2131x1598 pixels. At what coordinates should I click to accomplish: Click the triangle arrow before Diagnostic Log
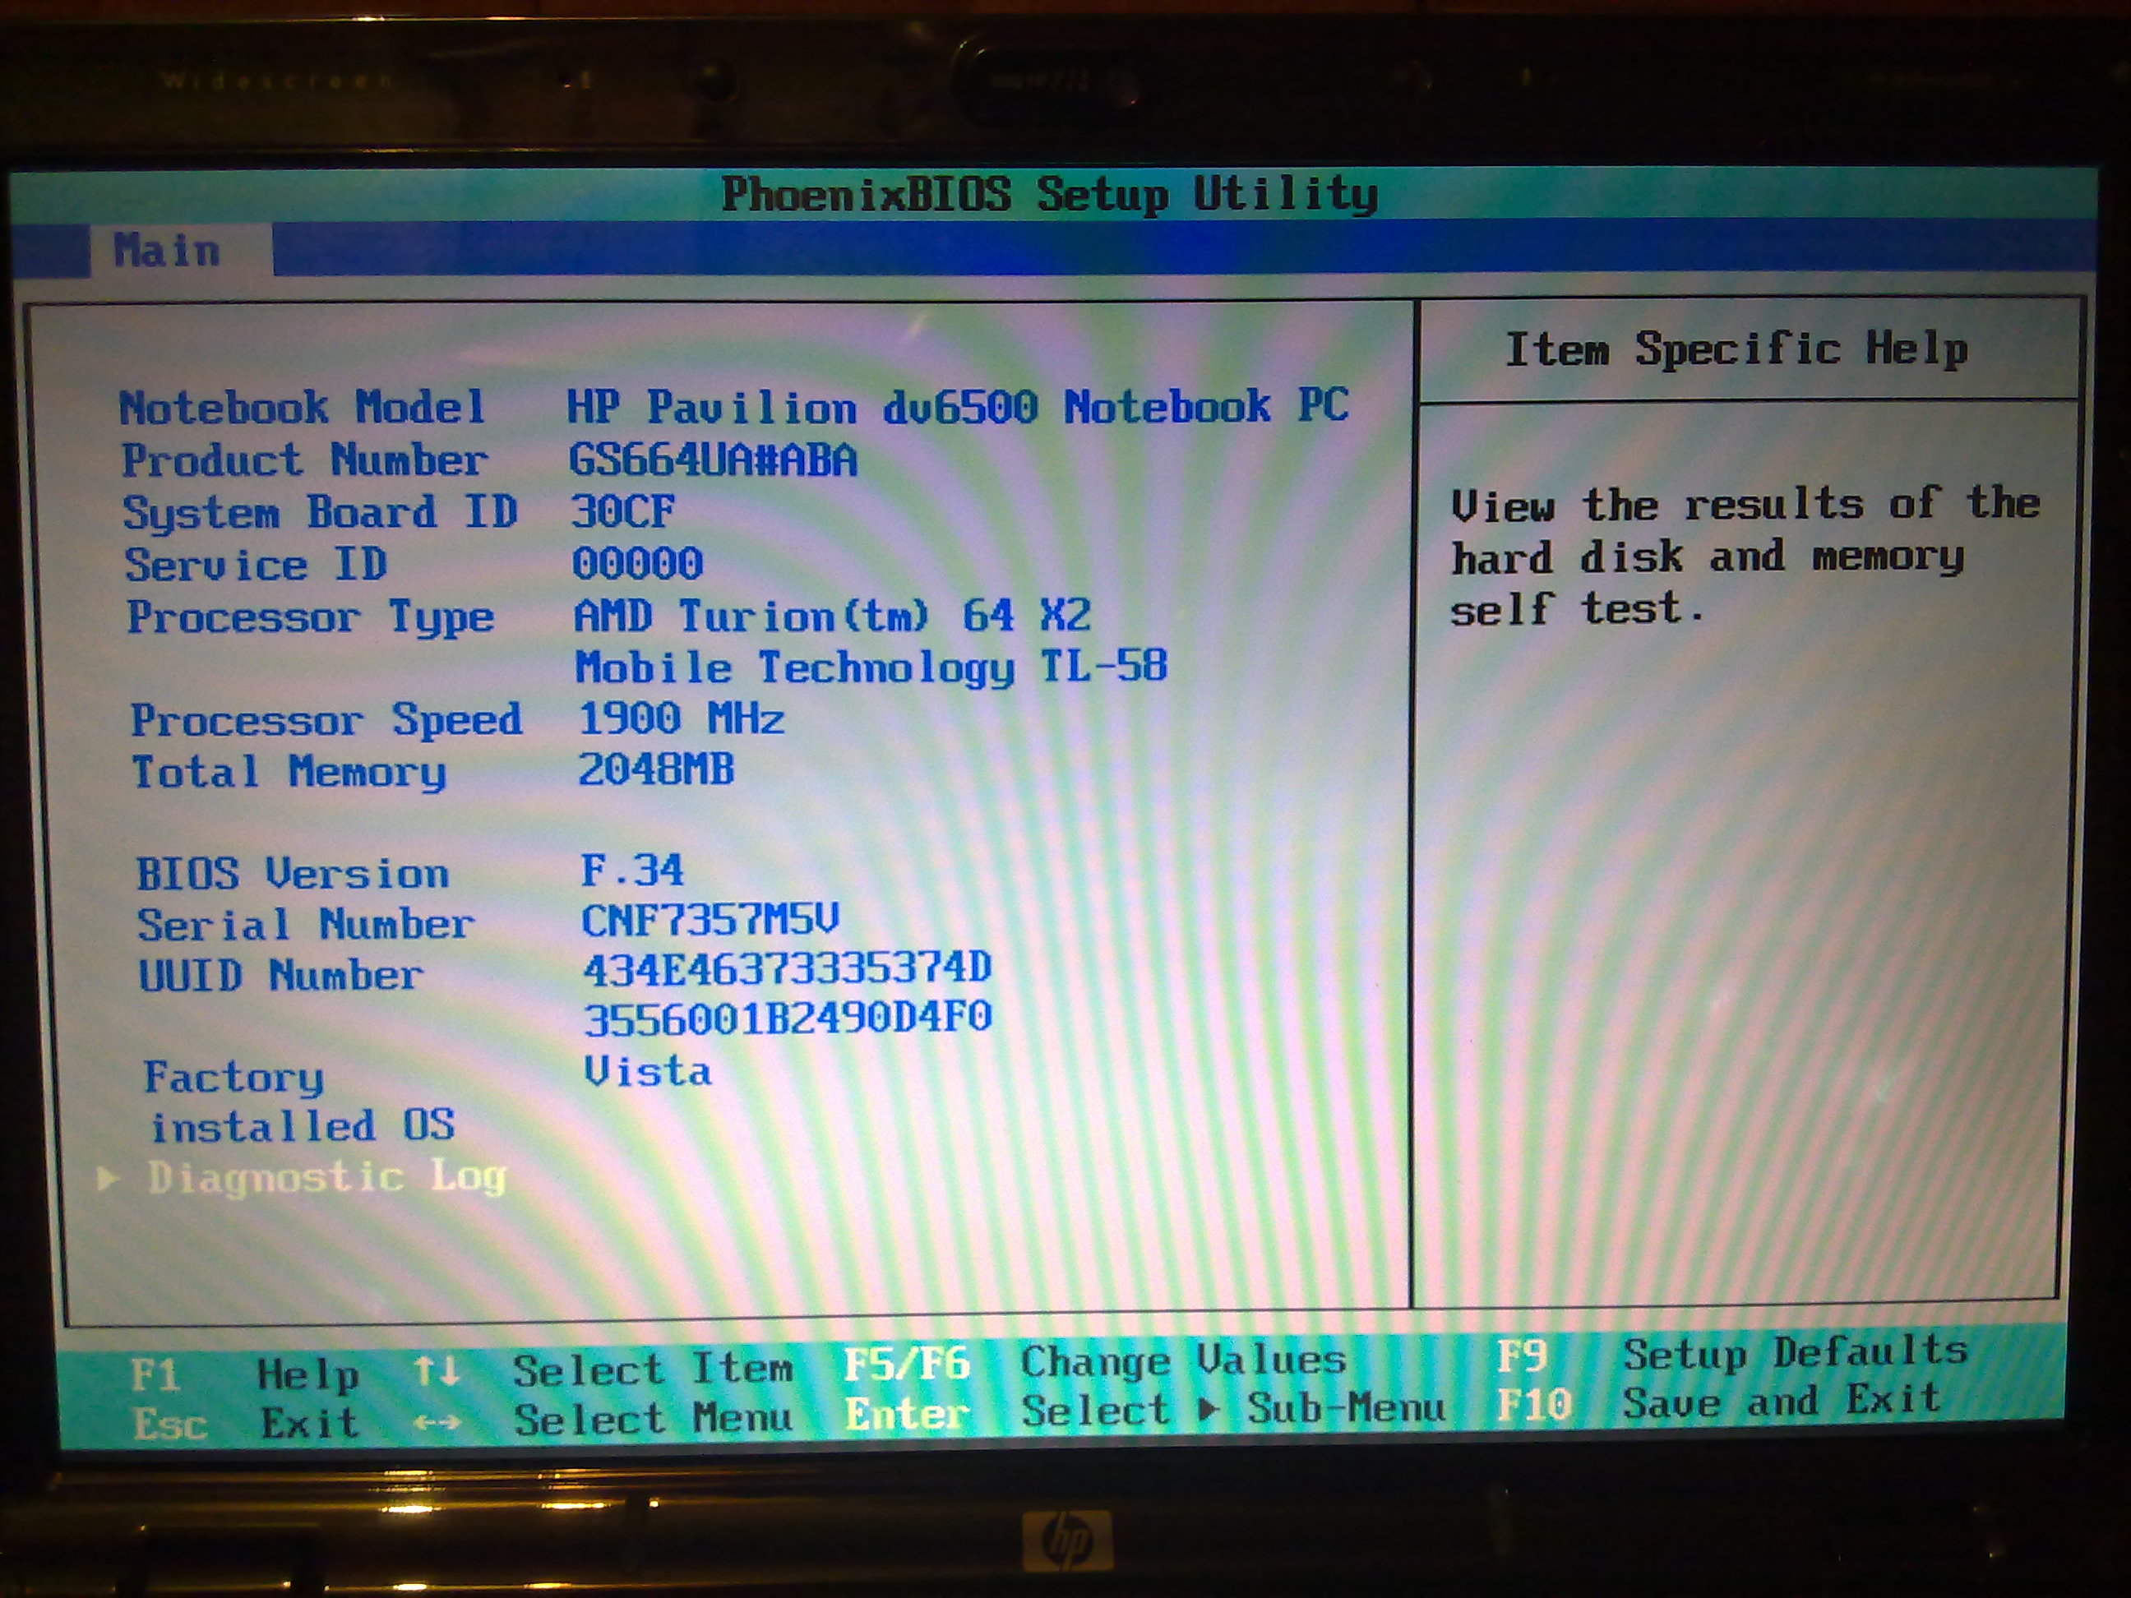point(109,1179)
